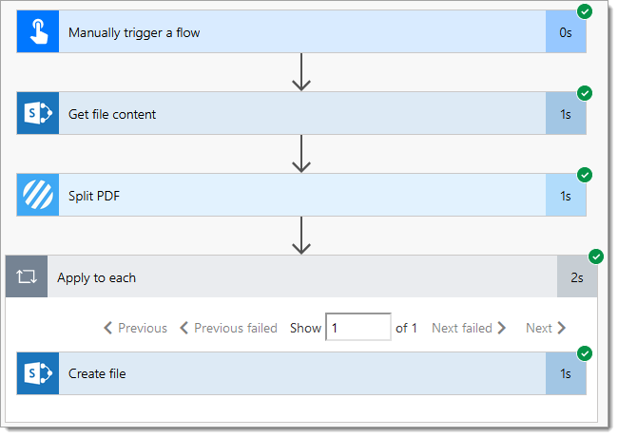The width and height of the screenshot is (618, 437).
Task: Click the green checkmark on Apply to each
Action: (596, 256)
